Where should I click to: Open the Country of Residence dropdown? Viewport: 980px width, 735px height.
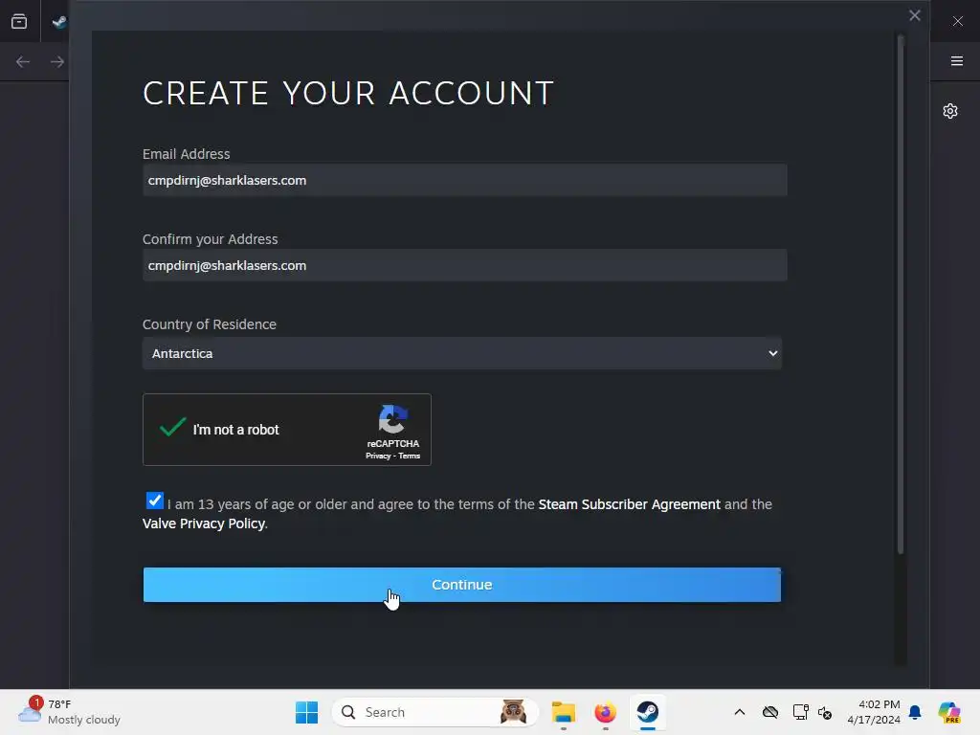[x=462, y=353]
